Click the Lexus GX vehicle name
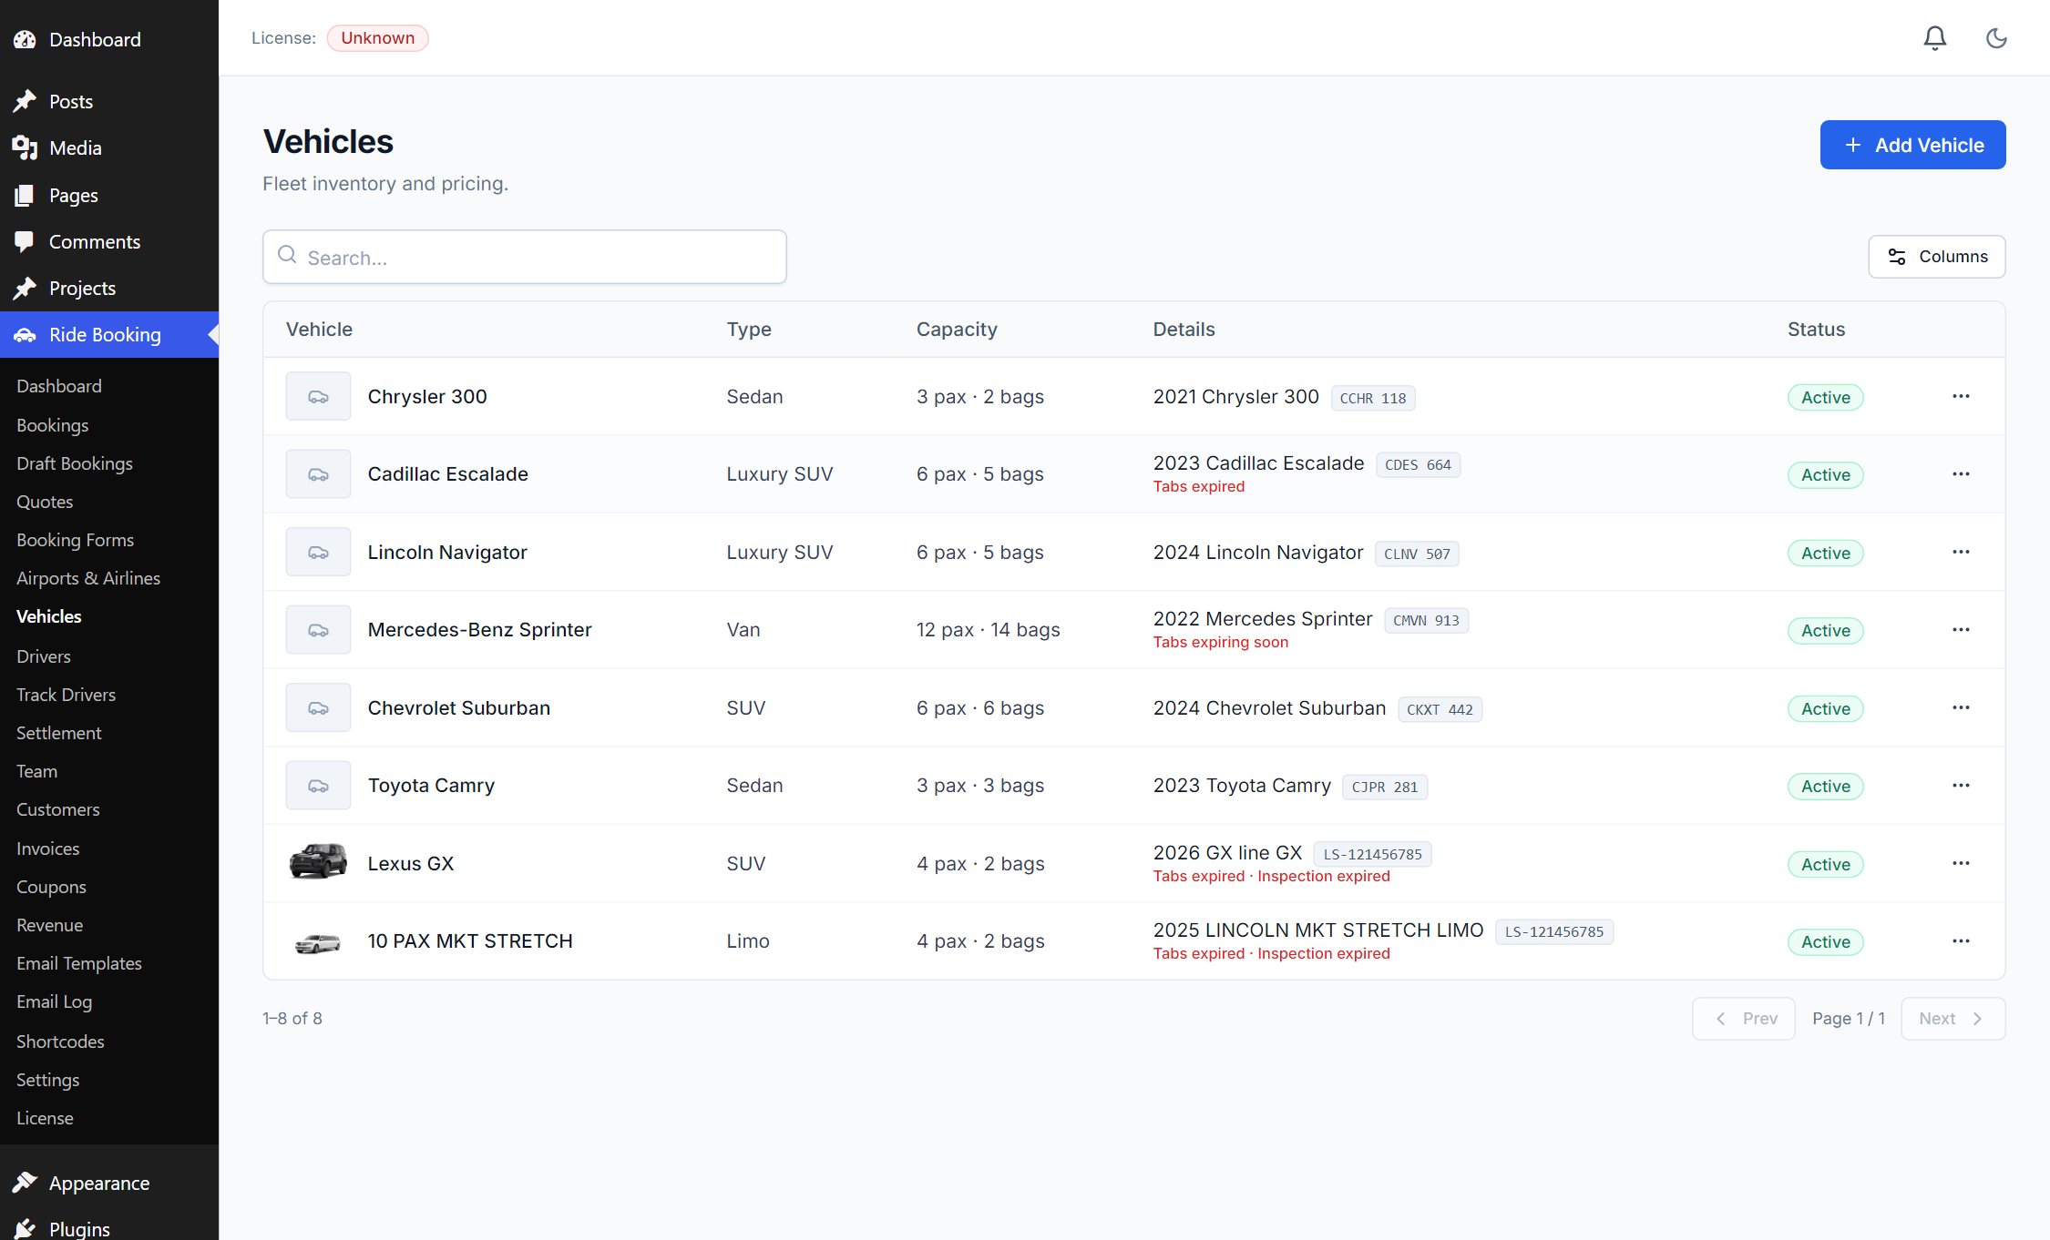2050x1240 pixels. pos(411,863)
